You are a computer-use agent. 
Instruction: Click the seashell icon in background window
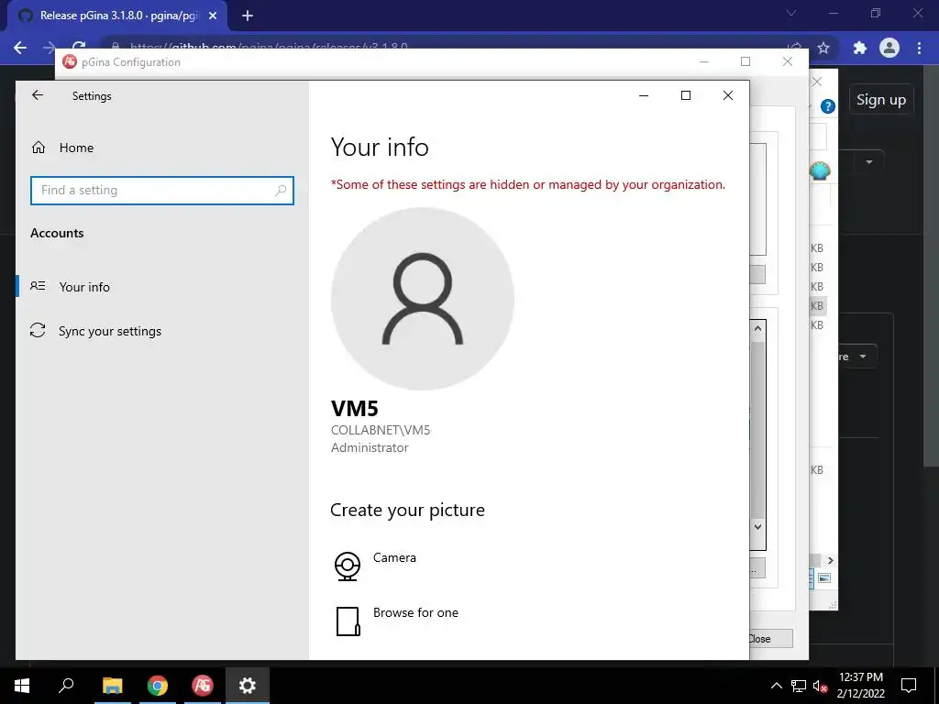click(x=819, y=171)
